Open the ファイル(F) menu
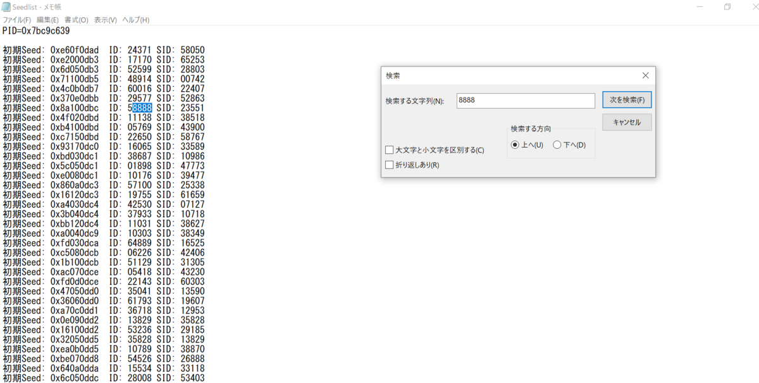The width and height of the screenshot is (759, 383). point(16,20)
